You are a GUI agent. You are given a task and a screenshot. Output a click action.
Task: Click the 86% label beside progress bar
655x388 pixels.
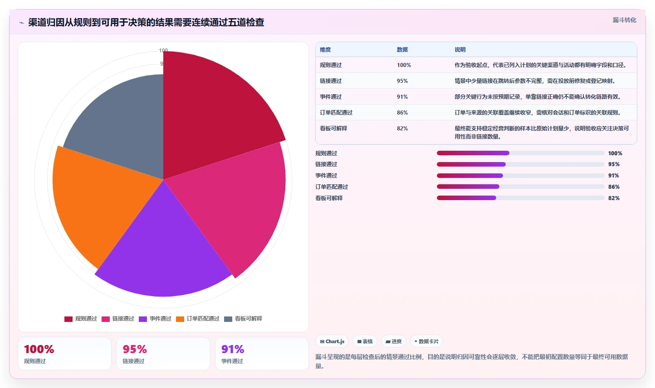614,187
